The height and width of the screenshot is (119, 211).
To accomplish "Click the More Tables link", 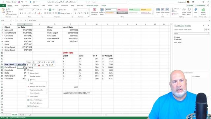I will coord(178,42).
